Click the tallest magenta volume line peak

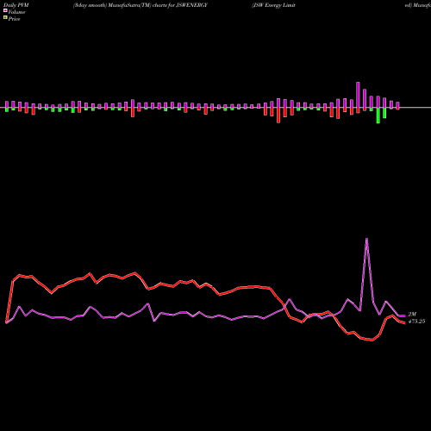(x=366, y=239)
